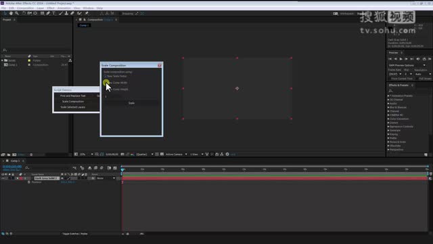The width and height of the screenshot is (433, 244).
Task: Open the Edit menu
Action: tap(12, 8)
